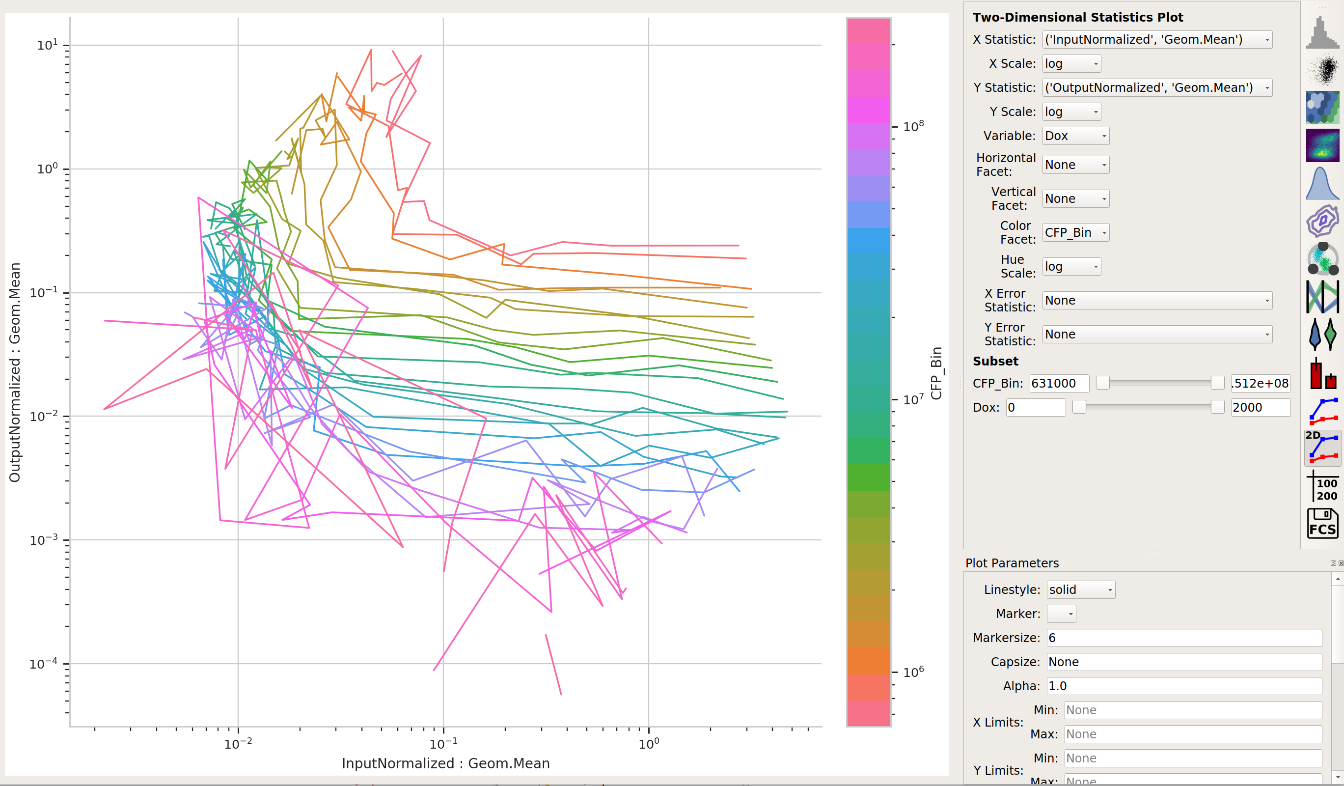The image size is (1344, 786).
Task: Change the Linestyle solid dropdown
Action: [1080, 589]
